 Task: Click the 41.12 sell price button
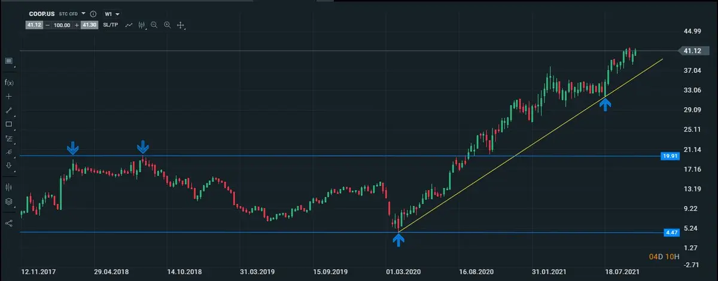(x=33, y=25)
